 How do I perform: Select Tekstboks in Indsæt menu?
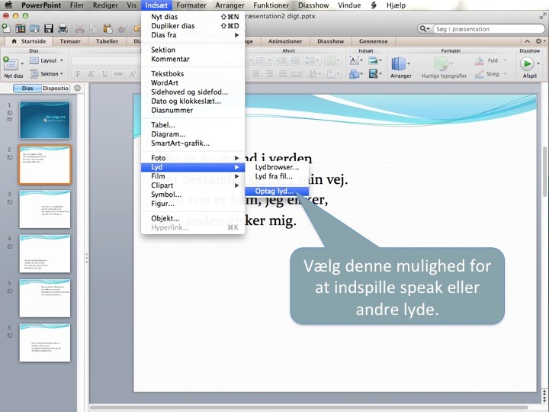pos(193,74)
